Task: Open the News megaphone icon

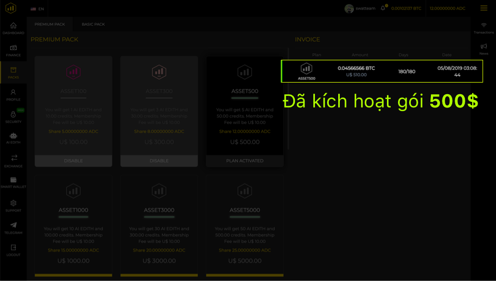Action: click(x=484, y=47)
